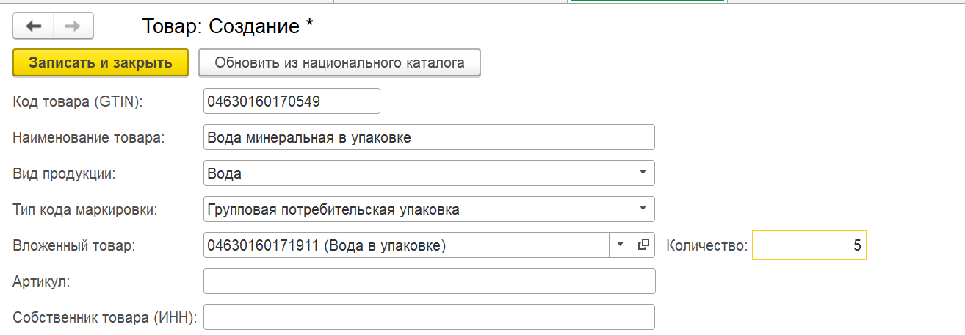Screen dimensions: 965x335
Task: Click Обновить из национального каталога
Action: (339, 63)
